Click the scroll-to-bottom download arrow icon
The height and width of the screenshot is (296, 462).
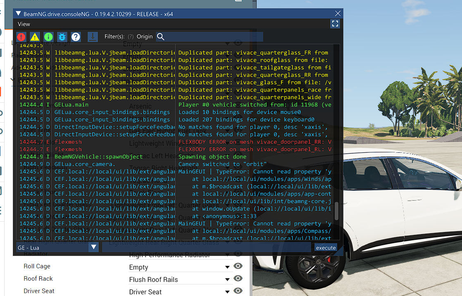coord(93,37)
